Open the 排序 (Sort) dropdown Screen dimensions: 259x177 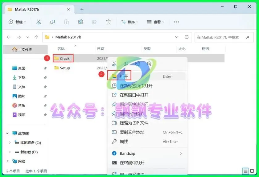click(x=129, y=22)
